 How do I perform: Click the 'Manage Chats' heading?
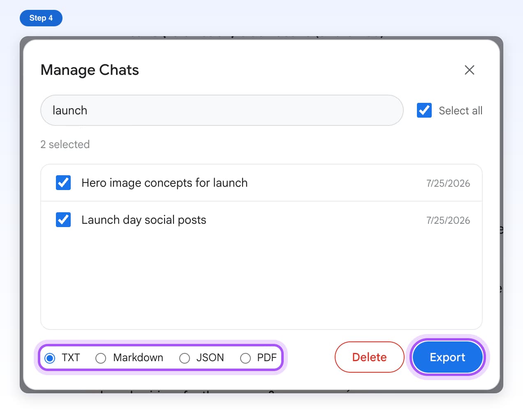(x=90, y=70)
